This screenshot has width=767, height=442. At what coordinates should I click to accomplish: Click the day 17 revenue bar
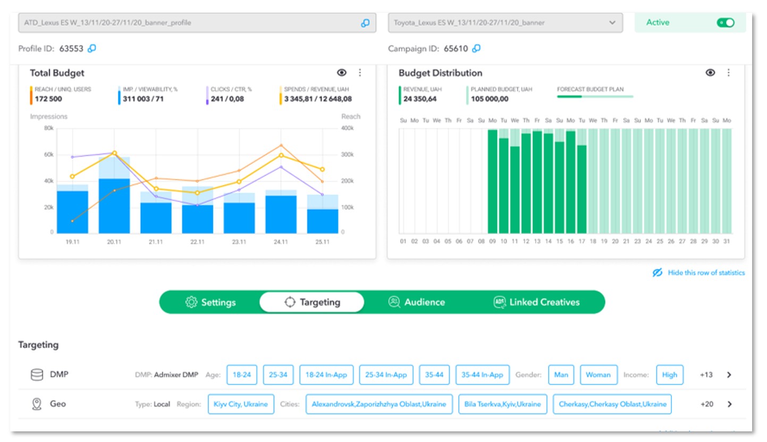point(581,189)
